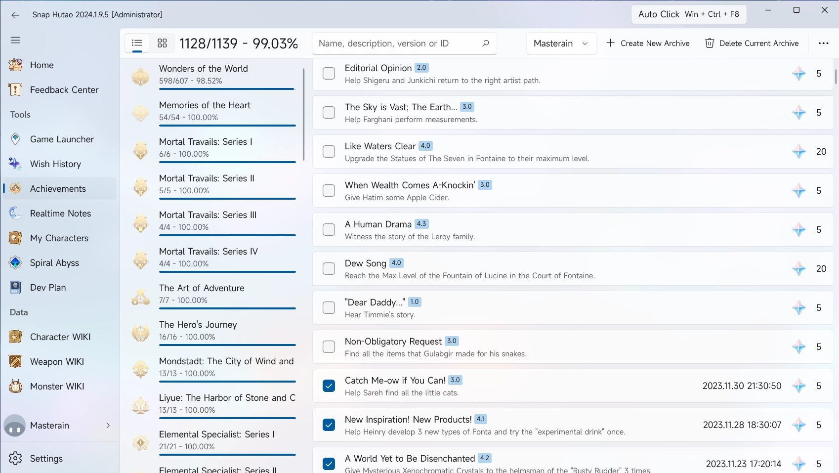Viewport: 839px width, 473px height.
Task: Click the primogem icon on Dew Song row
Action: 798,268
